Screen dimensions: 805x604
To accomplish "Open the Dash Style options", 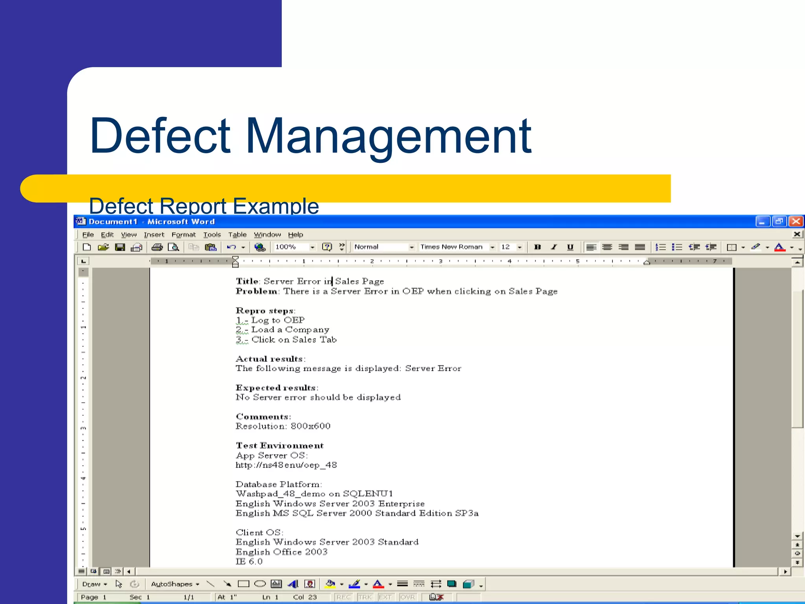I will click(419, 584).
